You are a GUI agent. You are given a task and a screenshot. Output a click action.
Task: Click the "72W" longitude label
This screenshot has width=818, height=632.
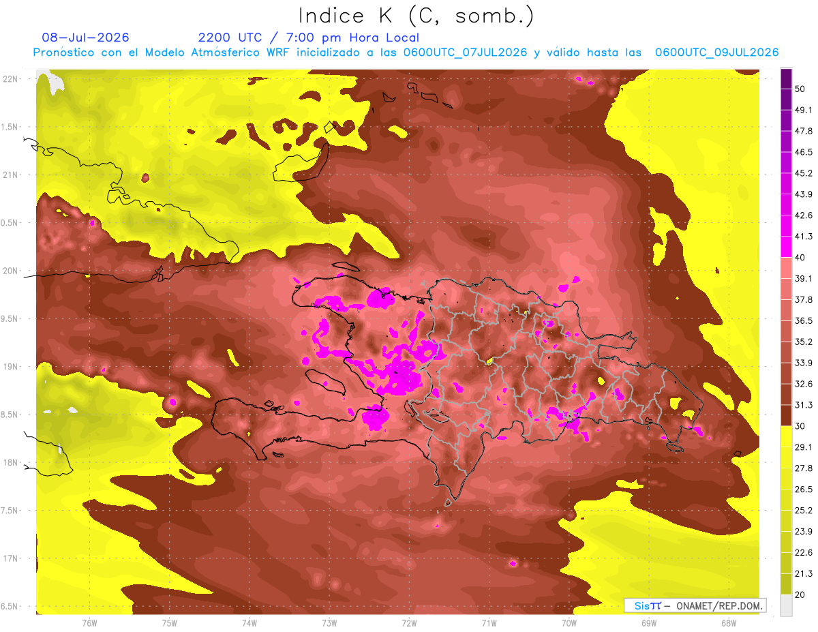click(x=409, y=622)
